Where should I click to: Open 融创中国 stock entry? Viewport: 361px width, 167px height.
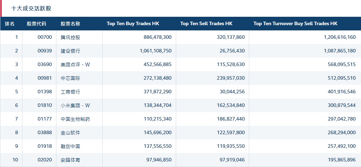pyautogui.click(x=70, y=146)
